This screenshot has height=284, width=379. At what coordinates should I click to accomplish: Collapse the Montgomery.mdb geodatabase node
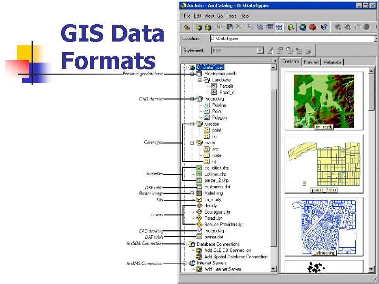tap(192, 74)
